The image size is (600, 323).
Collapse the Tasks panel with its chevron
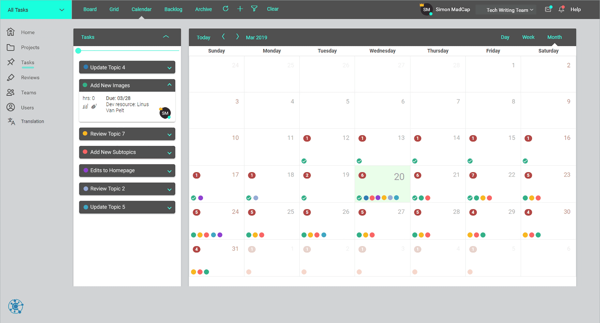coord(166,36)
